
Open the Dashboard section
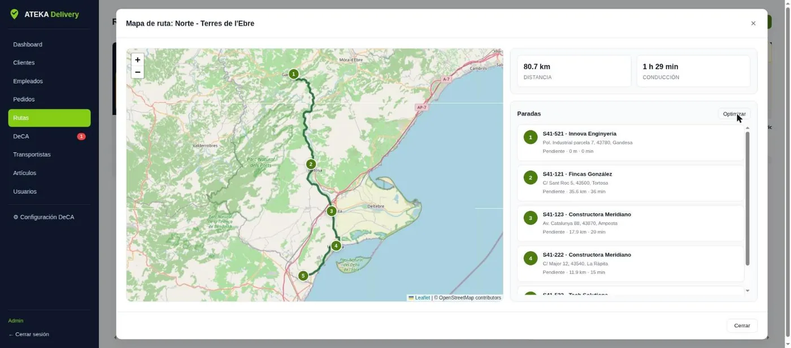49,45
